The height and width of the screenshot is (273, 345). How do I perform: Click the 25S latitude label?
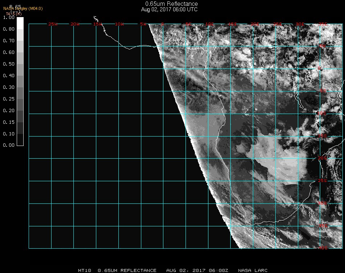[x=322, y=181]
